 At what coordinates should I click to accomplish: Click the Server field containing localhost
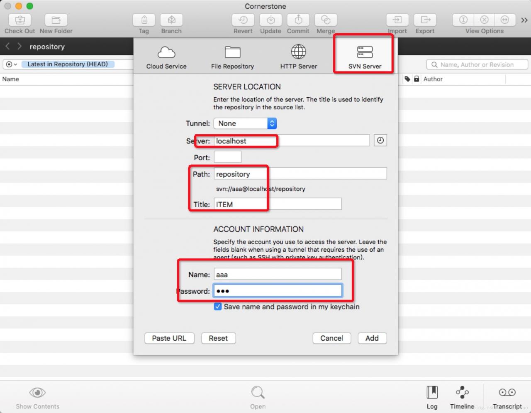point(292,141)
